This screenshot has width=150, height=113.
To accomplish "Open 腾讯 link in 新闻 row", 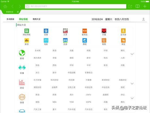I will (x=123, y=50).
